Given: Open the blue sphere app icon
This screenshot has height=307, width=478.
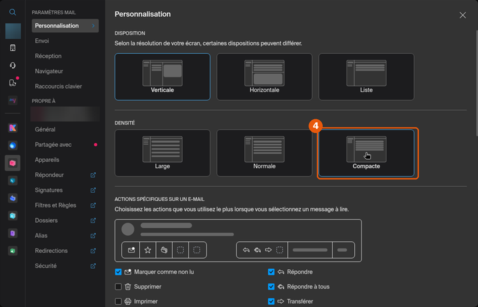Looking at the screenshot, I should (13, 146).
